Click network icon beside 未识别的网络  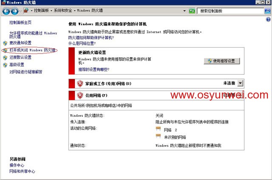pyautogui.click(x=158, y=136)
